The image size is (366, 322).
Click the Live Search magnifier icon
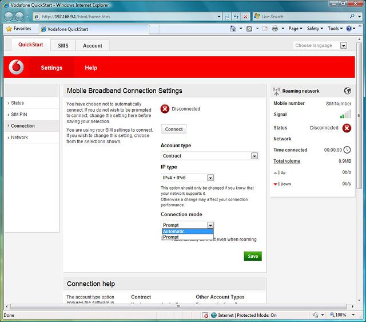tap(352, 16)
